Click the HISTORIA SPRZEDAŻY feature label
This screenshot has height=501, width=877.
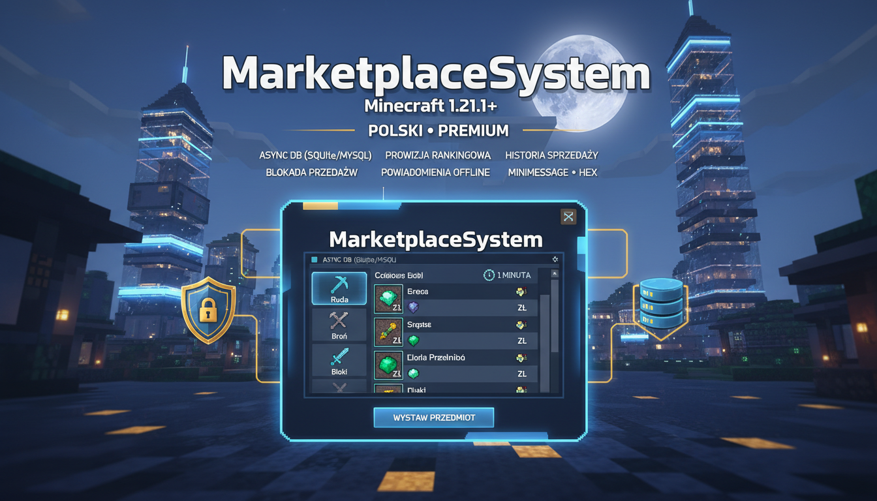pos(552,155)
